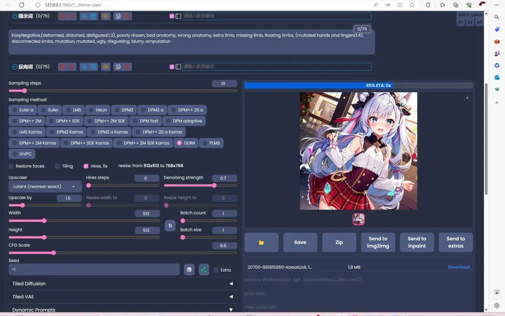Screen dimensions: 505x316
Task: Click the orange translate icon in 提示词 toolbar
Action: point(106,16)
